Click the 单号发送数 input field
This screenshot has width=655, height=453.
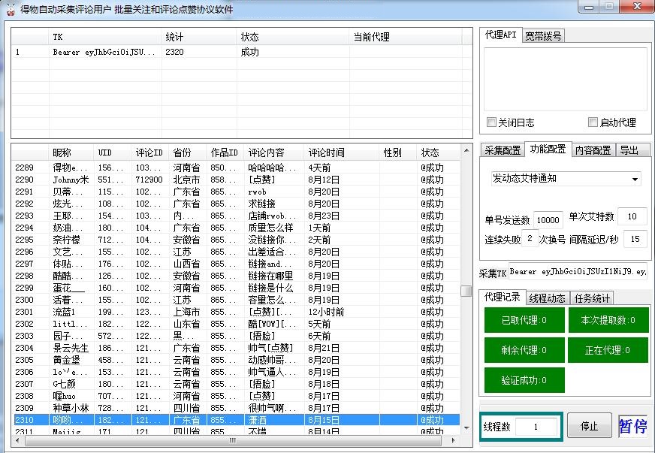click(x=548, y=219)
